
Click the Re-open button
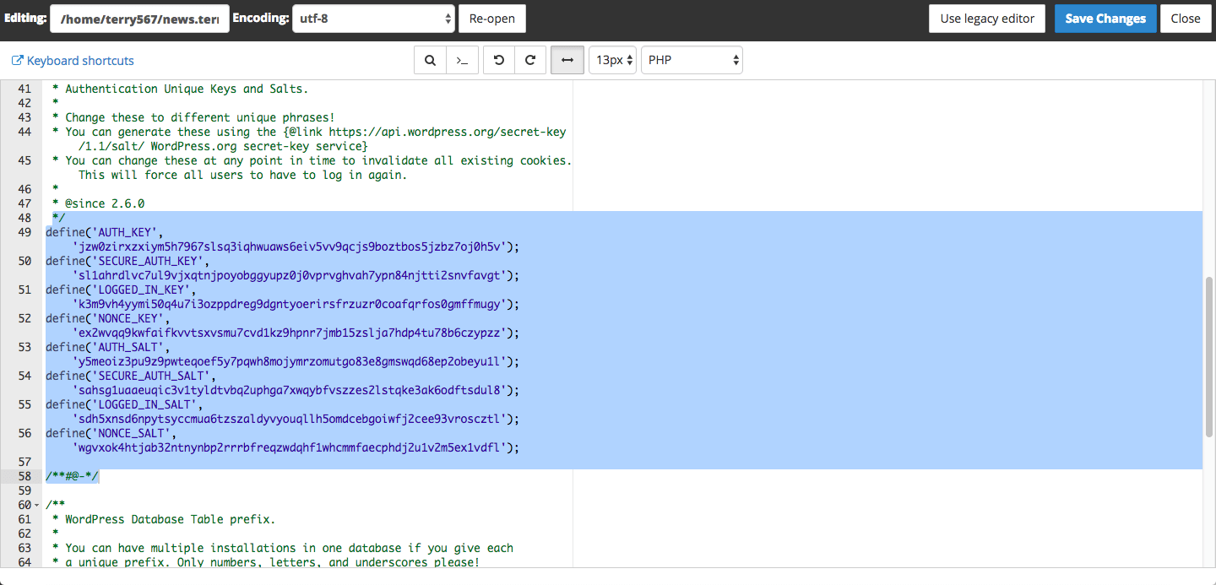click(492, 19)
